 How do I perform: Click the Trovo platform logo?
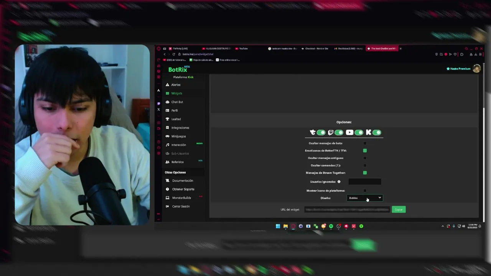click(313, 133)
